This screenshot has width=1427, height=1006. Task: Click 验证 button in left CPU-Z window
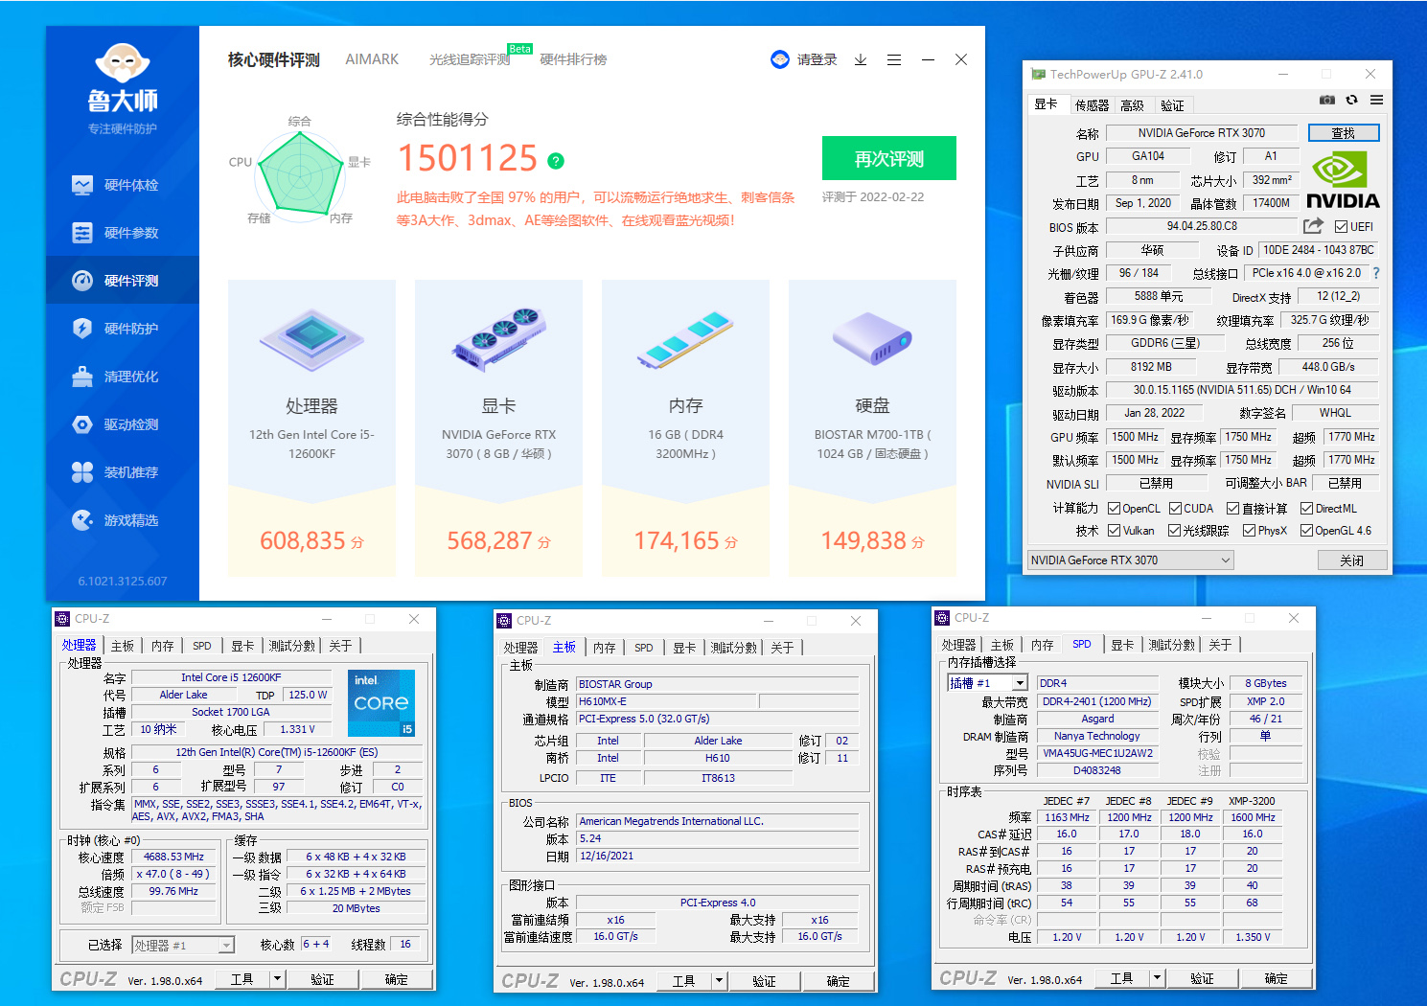322,978
